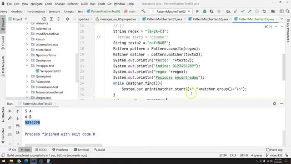The width and height of the screenshot is (291, 164).
Task: Show hidden editor tabs dropdown arrow
Action: pos(282,19)
